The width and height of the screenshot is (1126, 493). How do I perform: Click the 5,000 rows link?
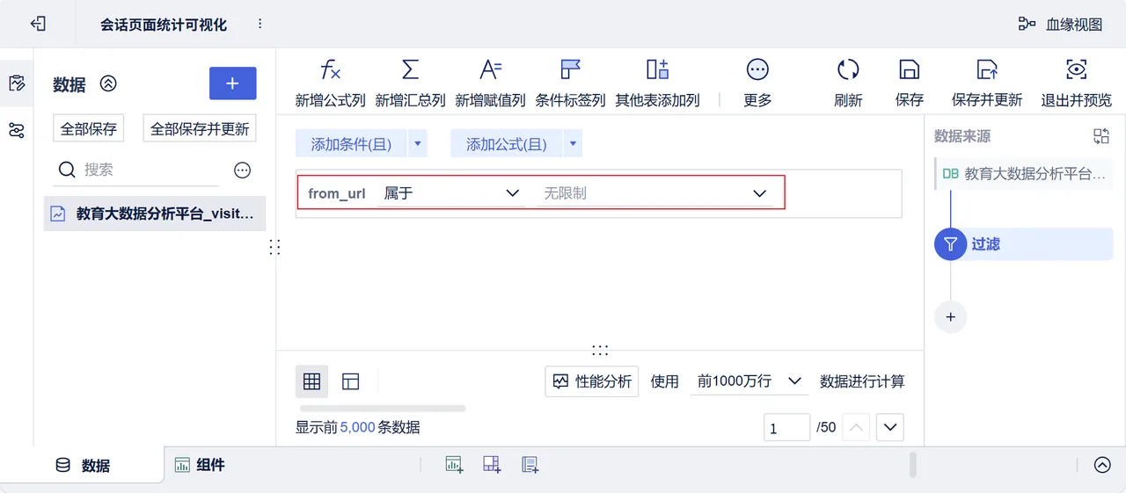click(x=357, y=428)
